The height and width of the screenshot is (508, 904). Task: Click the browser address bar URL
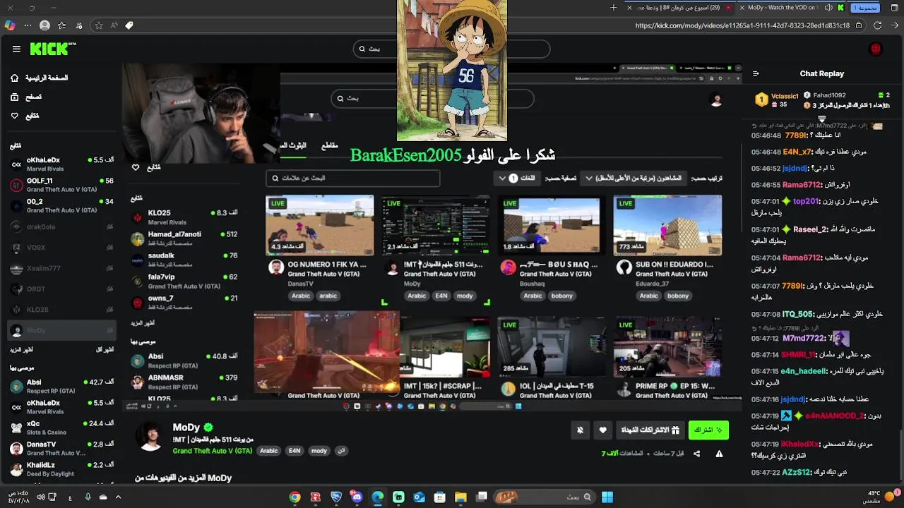(742, 25)
